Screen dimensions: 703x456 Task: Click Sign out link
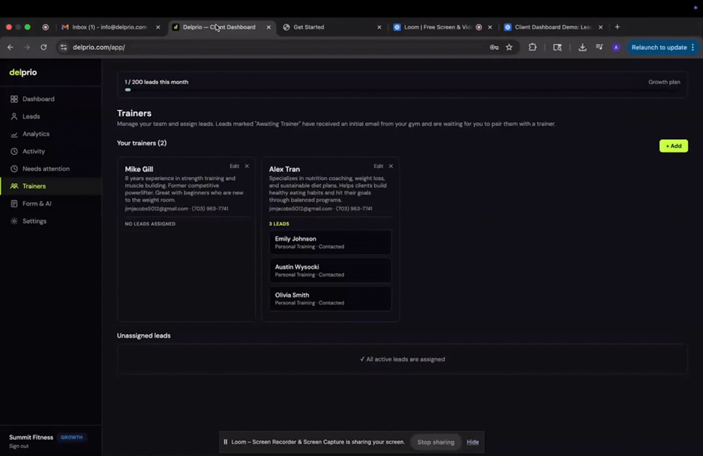click(19, 446)
